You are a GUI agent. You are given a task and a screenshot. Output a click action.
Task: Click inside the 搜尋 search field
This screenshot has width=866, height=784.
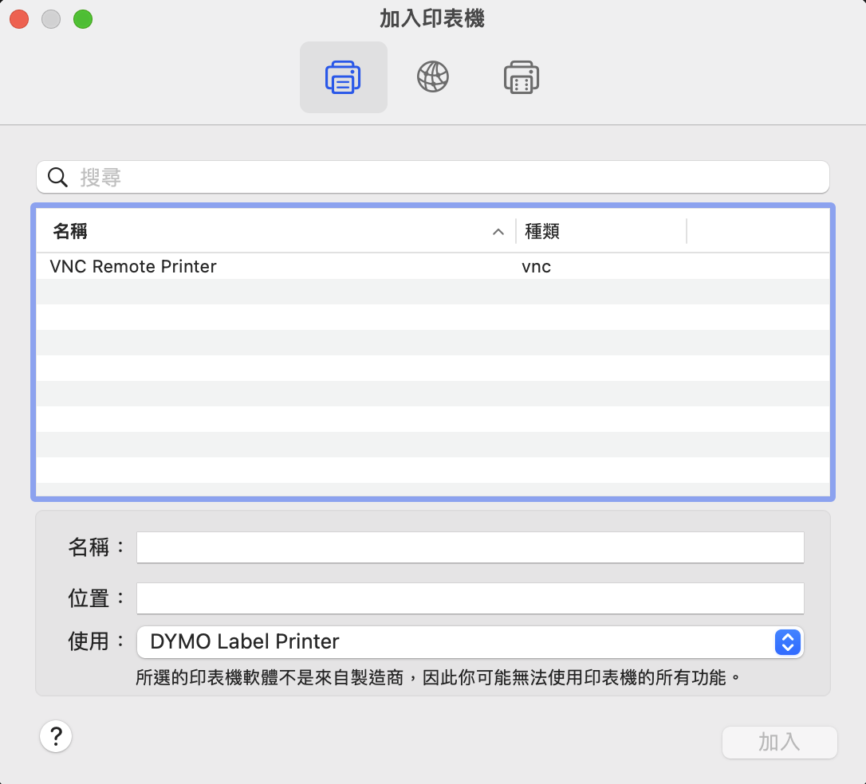click(x=447, y=177)
